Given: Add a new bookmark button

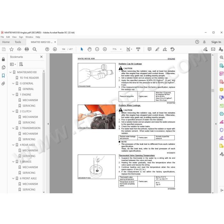Looking at the screenshot, I should (21, 64).
